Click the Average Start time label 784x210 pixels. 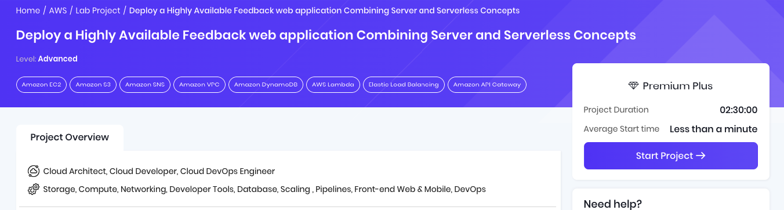click(x=622, y=129)
